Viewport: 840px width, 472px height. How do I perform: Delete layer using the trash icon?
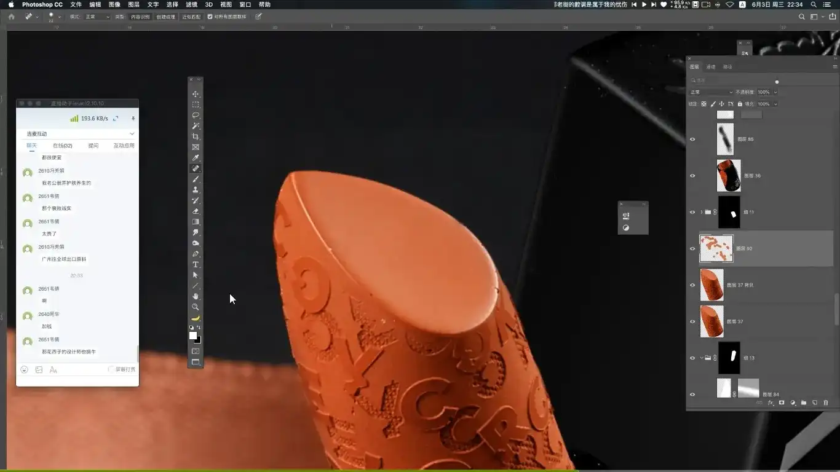click(x=826, y=403)
